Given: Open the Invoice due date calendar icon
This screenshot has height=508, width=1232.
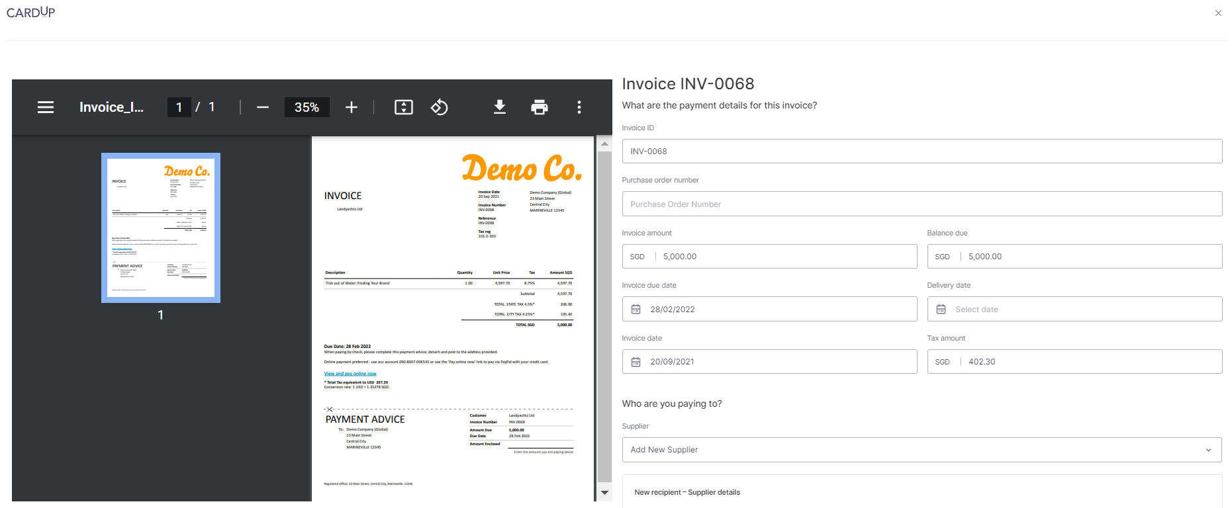Looking at the screenshot, I should (636, 310).
